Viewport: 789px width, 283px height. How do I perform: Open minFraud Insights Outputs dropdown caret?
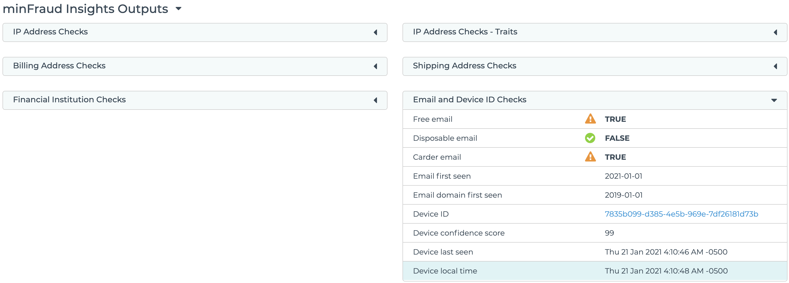point(178,9)
